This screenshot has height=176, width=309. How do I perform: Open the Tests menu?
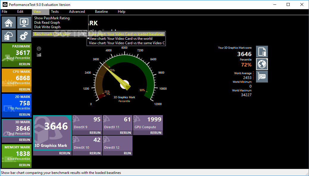point(55,12)
